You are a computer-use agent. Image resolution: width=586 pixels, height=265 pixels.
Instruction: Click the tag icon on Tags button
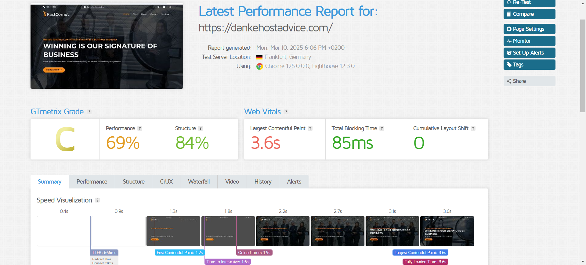coord(509,65)
